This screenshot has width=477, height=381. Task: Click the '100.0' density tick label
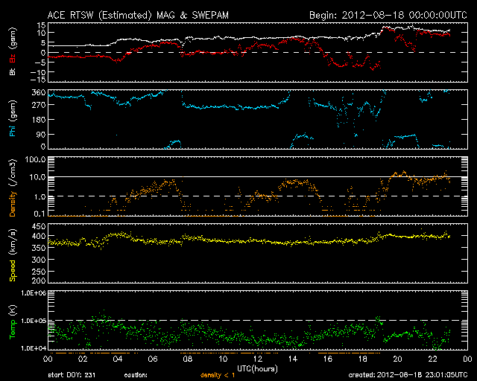coord(36,159)
